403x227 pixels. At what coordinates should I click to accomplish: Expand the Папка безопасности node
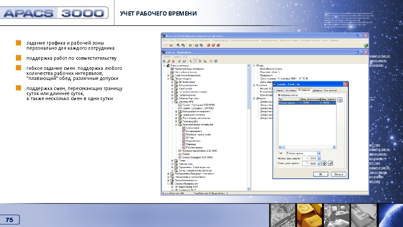[x=168, y=180]
